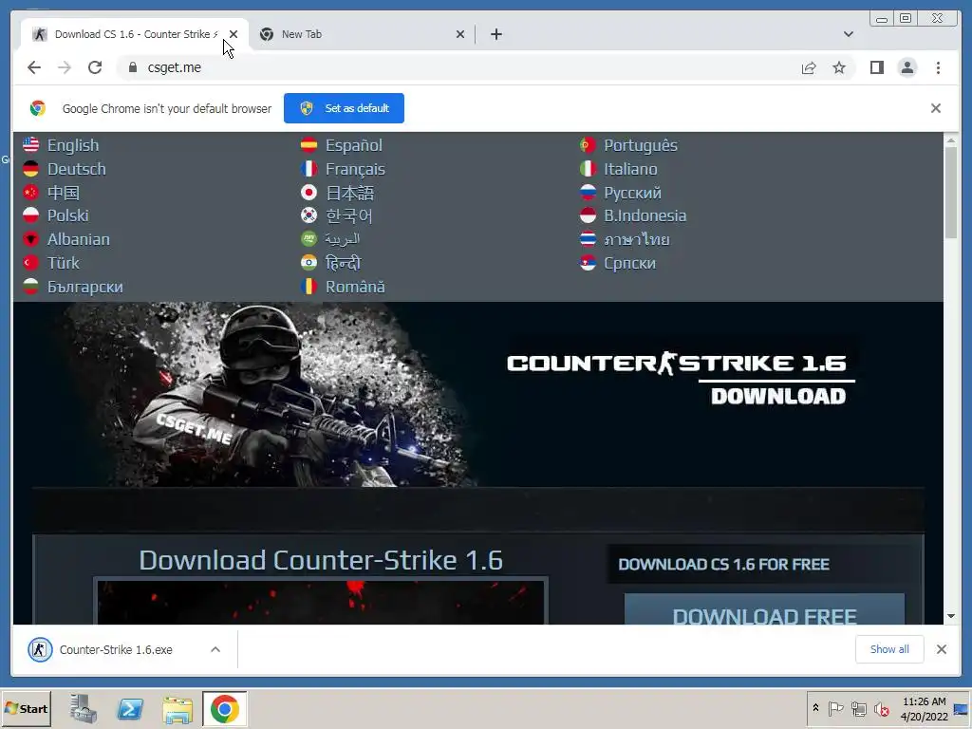Click the muted volume tray icon
The width and height of the screenshot is (972, 729).
pyautogui.click(x=881, y=708)
